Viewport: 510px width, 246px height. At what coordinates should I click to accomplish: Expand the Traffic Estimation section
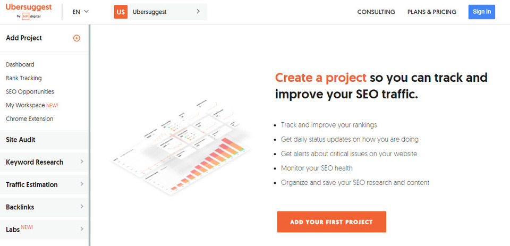(45, 184)
